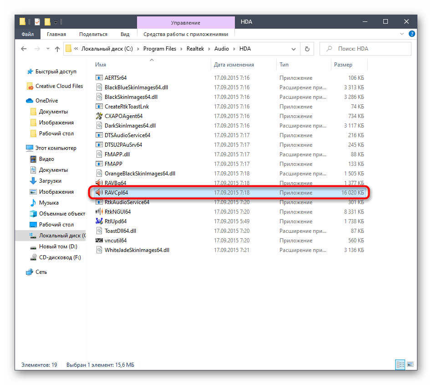The width and height of the screenshot is (432, 385).
Task: Click the RtkNGUI64 speaker icon
Action: pos(99,212)
